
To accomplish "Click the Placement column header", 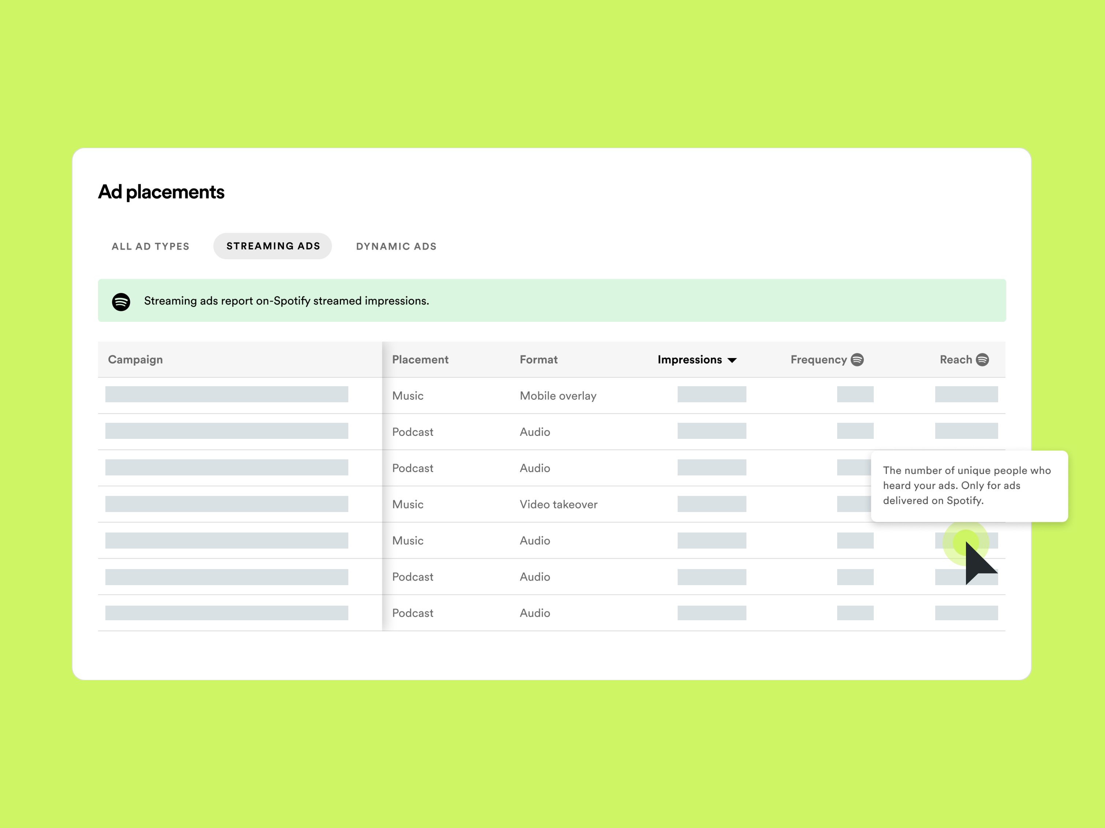I will (420, 360).
